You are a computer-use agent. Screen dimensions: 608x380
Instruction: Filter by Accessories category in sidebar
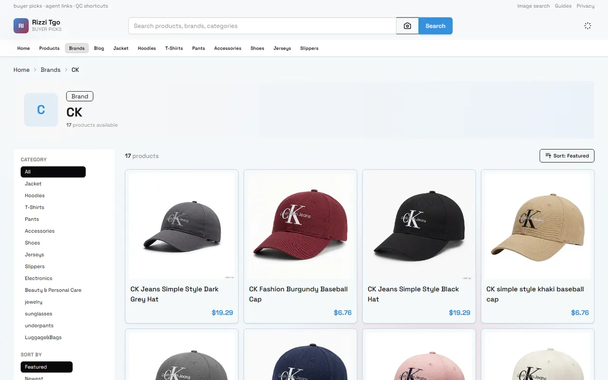click(x=40, y=231)
